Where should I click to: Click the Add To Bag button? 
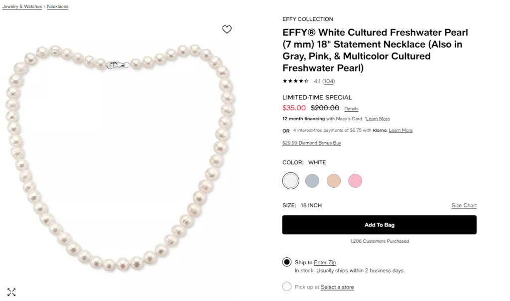pyautogui.click(x=380, y=225)
